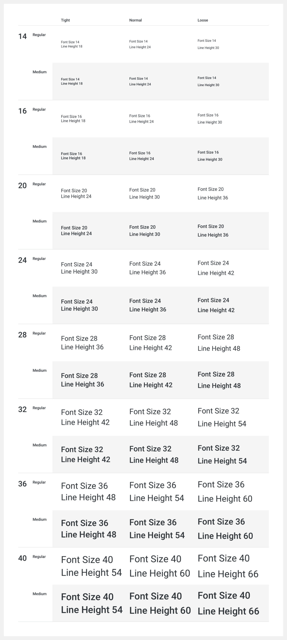The image size is (287, 640).
Task: Click regular Font Size 40 Line Height 66 sample
Action: pos(228,566)
